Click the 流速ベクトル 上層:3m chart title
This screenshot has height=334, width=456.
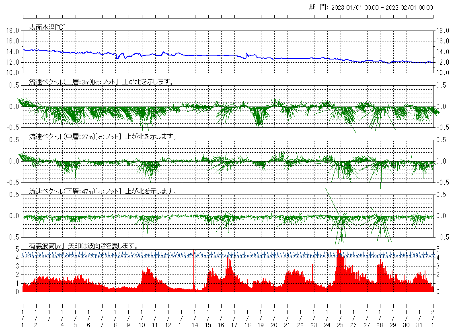click(101, 82)
